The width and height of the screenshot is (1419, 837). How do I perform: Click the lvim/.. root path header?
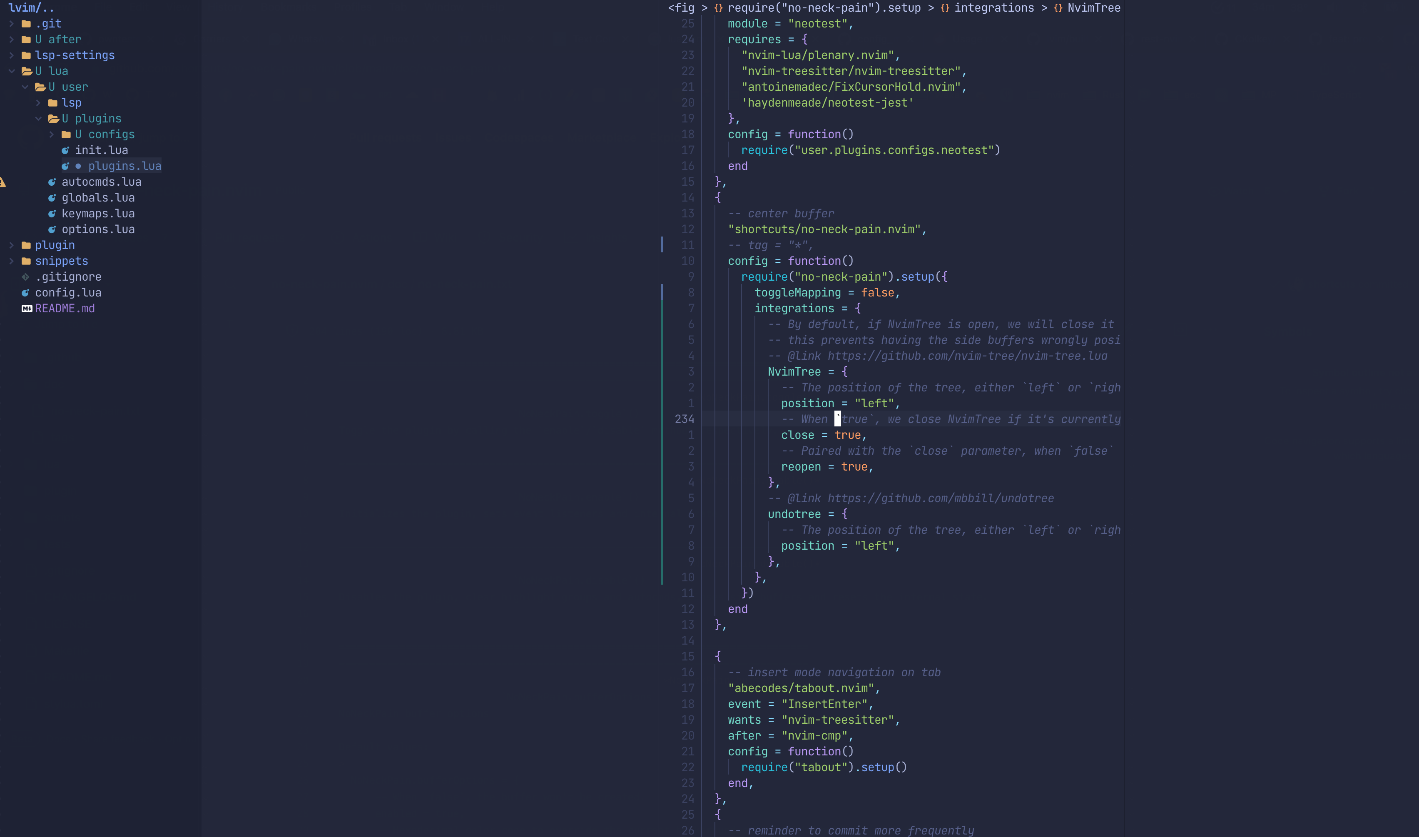(x=32, y=8)
